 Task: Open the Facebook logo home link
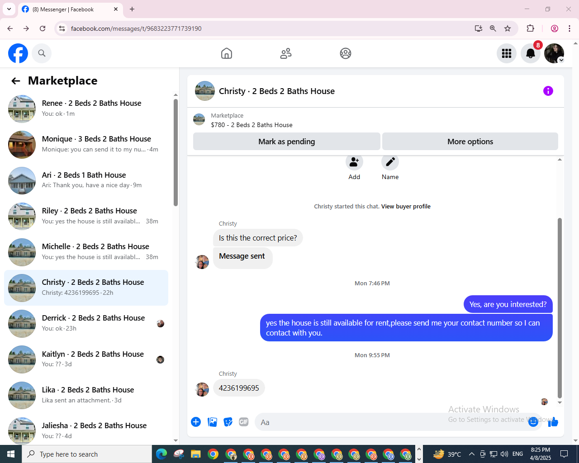click(x=18, y=53)
